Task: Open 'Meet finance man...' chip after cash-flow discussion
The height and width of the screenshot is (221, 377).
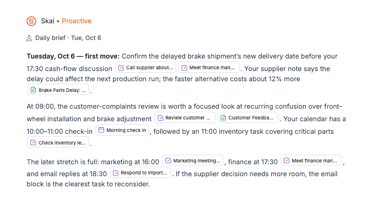Action: tap(209, 67)
